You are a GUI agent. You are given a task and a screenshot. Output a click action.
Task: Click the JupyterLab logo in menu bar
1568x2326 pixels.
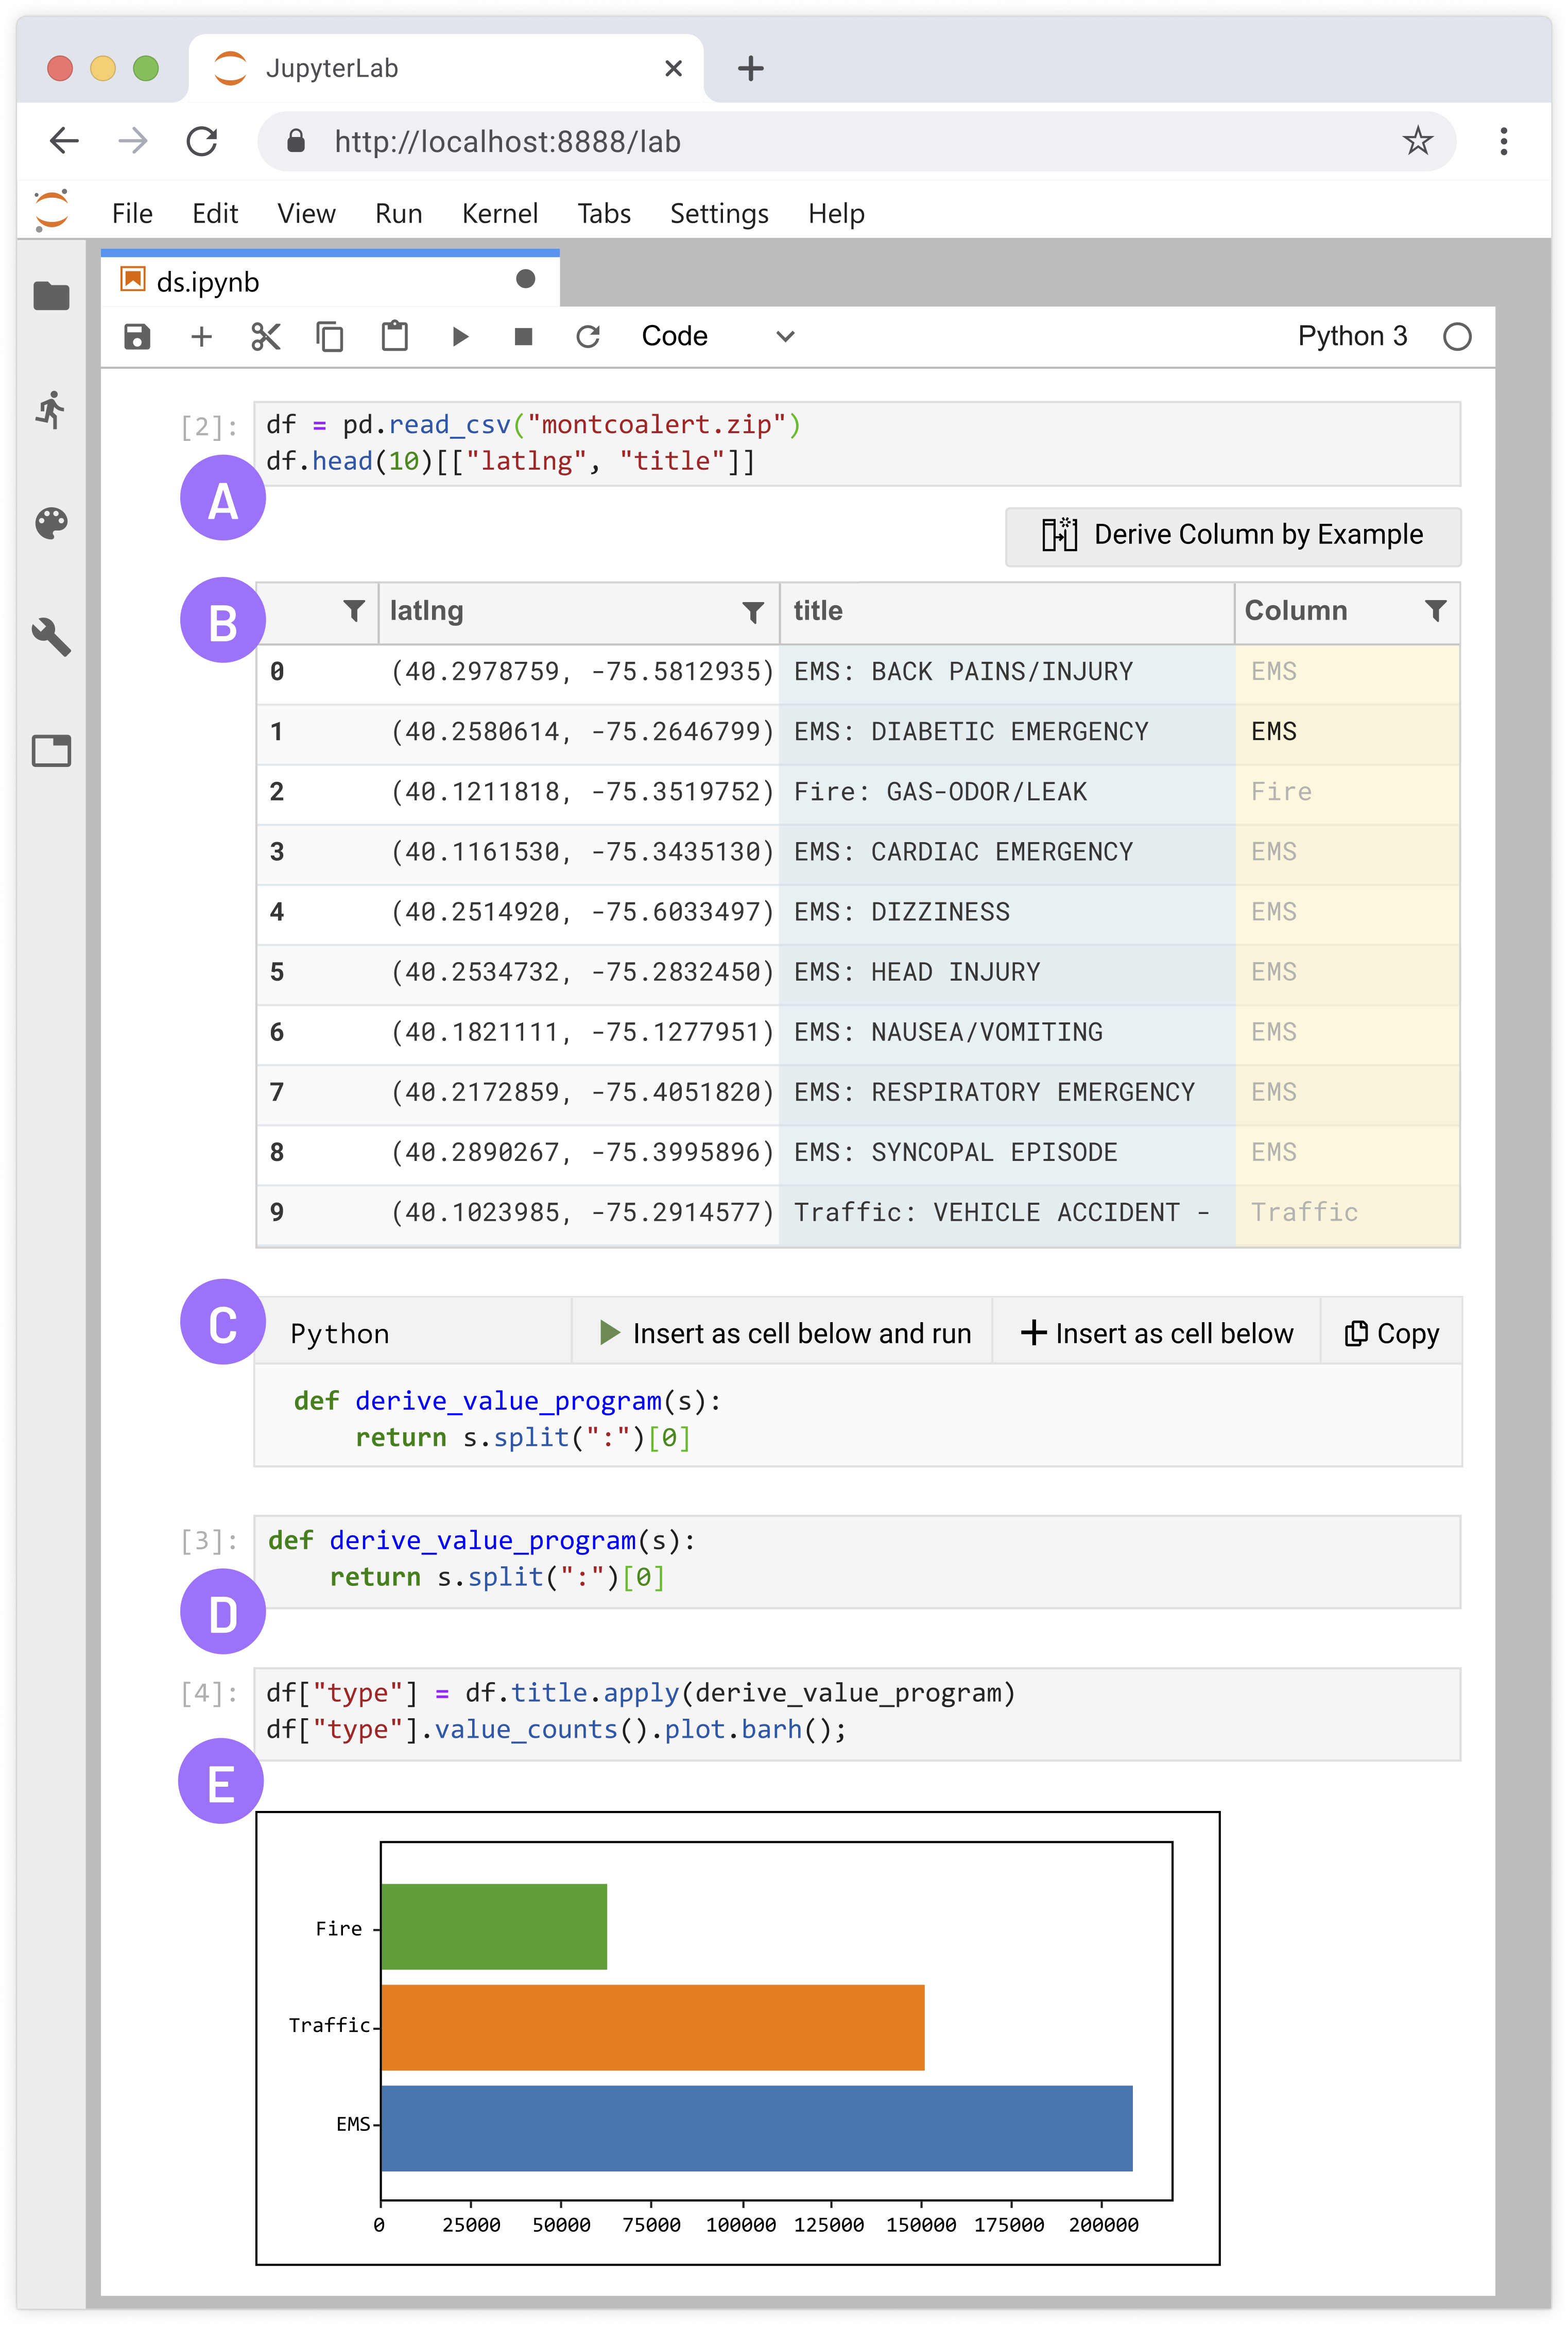tap(51, 211)
